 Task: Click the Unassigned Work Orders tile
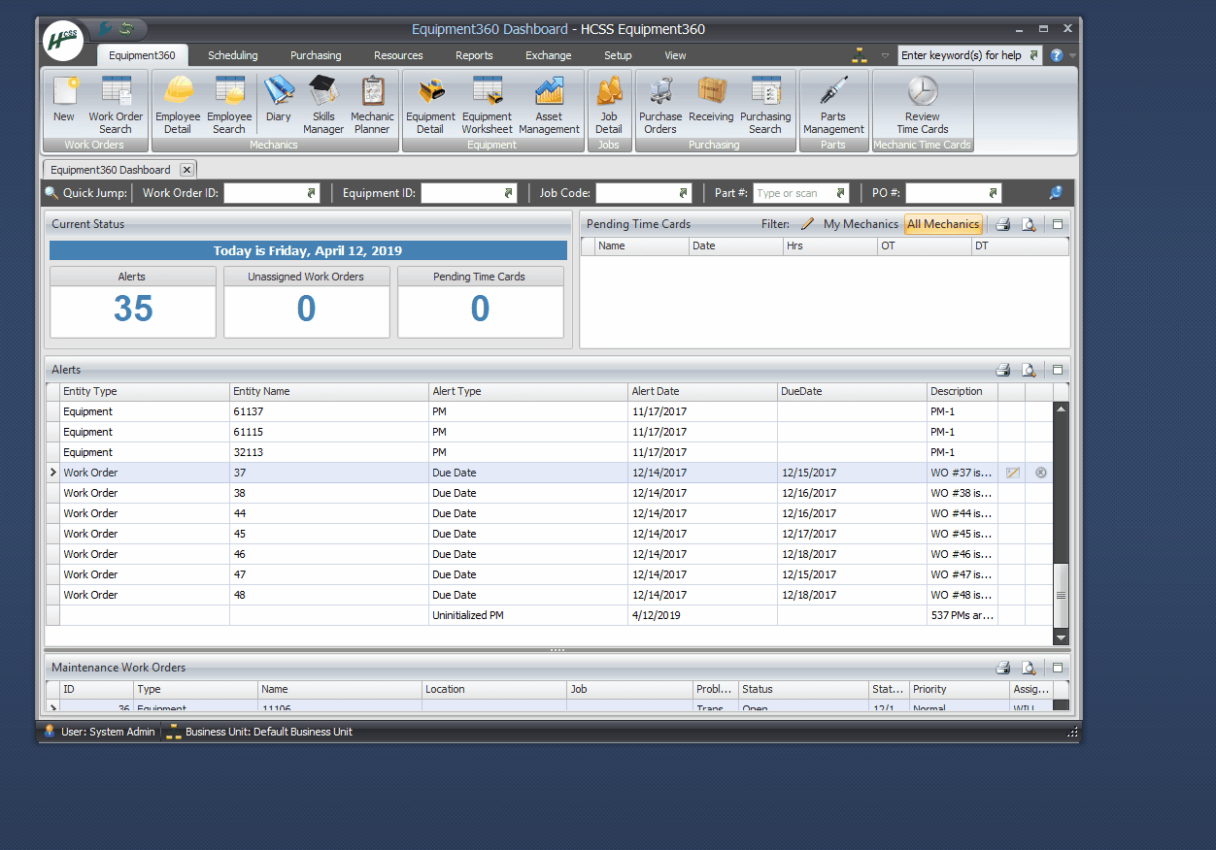pos(306,303)
